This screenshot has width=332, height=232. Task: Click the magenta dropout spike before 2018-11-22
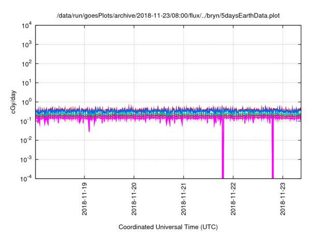point(223,148)
